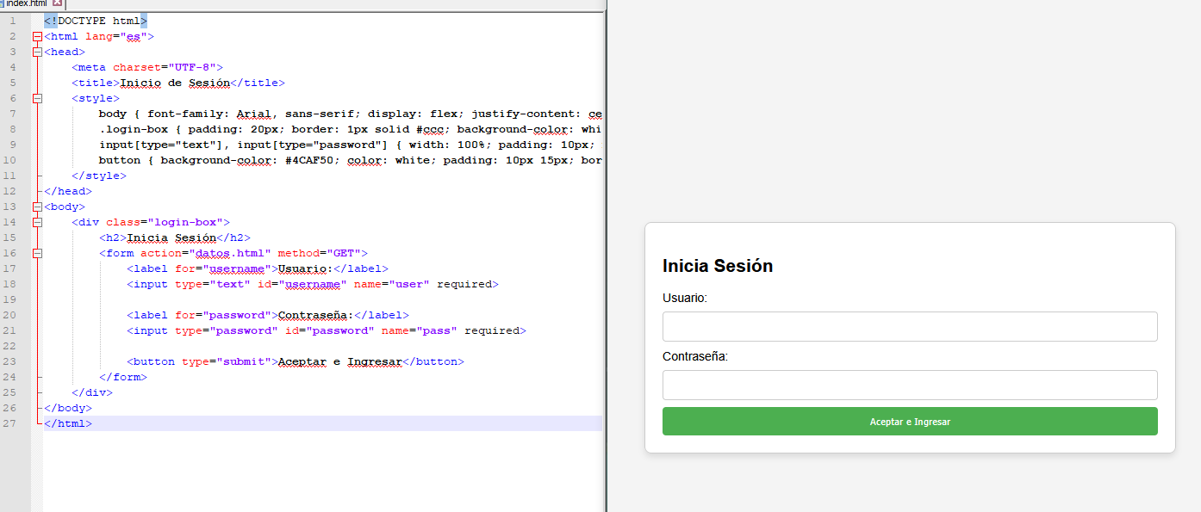
Task: Click the closing </html> tag on the last line
Action: (x=67, y=423)
